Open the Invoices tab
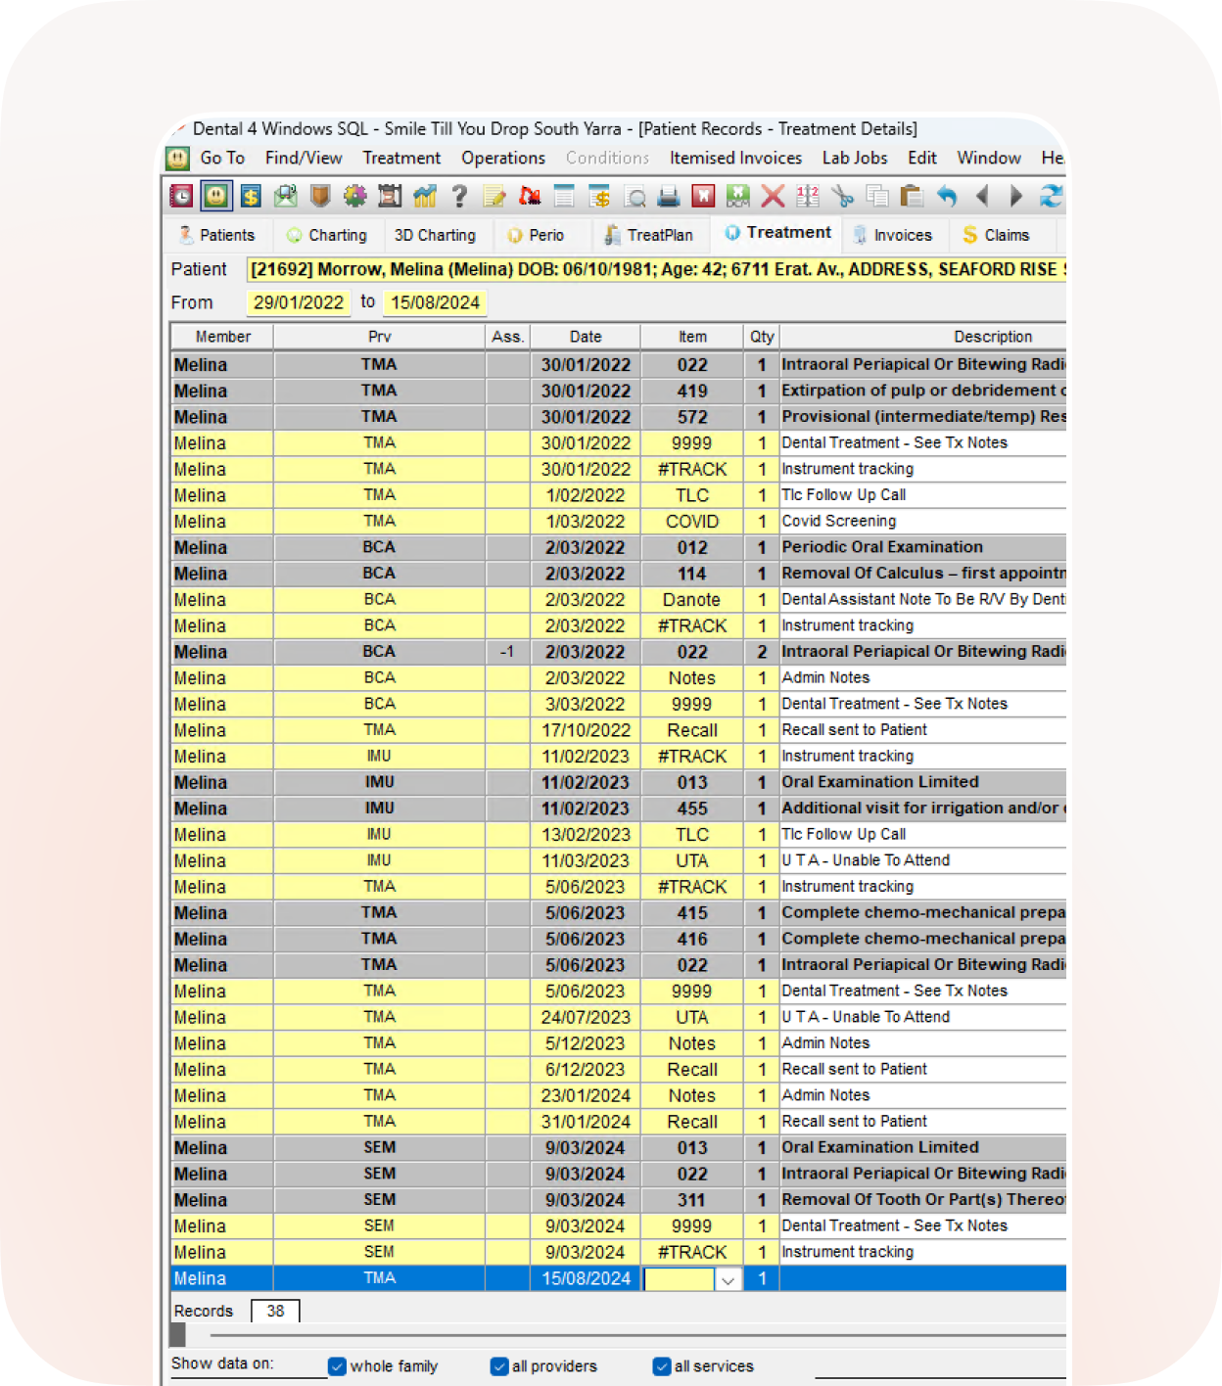The image size is (1222, 1386). pos(893,235)
